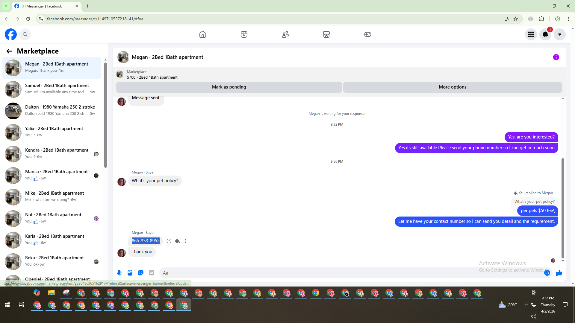
Task: Attach a photo with the image icon
Action: (x=130, y=273)
